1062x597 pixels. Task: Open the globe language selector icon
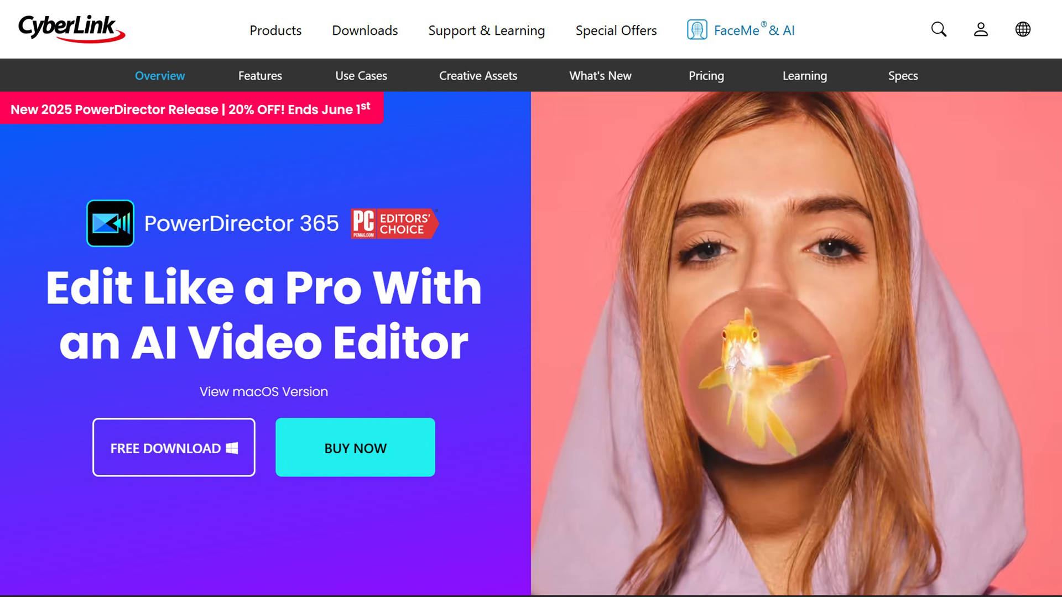(1023, 29)
